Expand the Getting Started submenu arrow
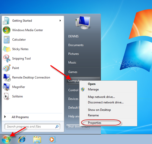This screenshot has height=144, width=152. [60, 21]
